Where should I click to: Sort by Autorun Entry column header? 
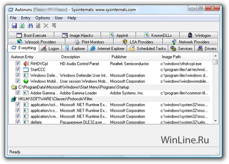pos(34,57)
